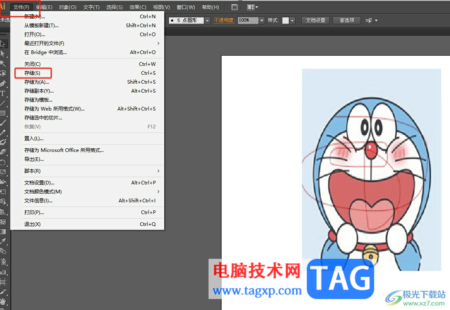Select the Column Graph tool
The height and width of the screenshot is (310, 450).
pos(3,271)
